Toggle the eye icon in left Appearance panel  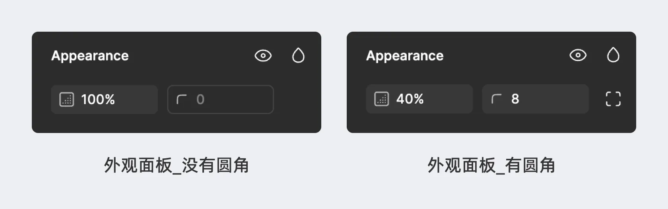pos(263,56)
